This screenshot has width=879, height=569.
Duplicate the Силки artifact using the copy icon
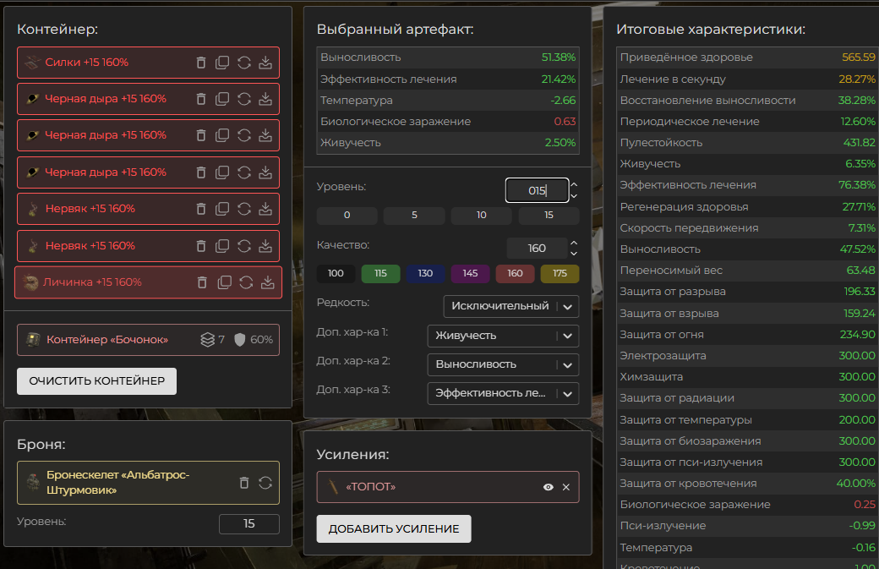click(222, 63)
